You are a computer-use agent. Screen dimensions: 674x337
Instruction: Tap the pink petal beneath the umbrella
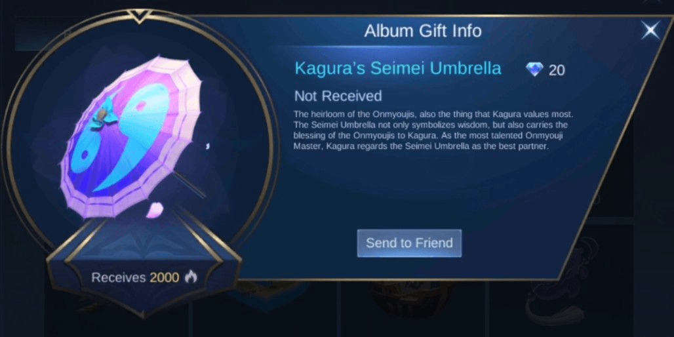153,210
